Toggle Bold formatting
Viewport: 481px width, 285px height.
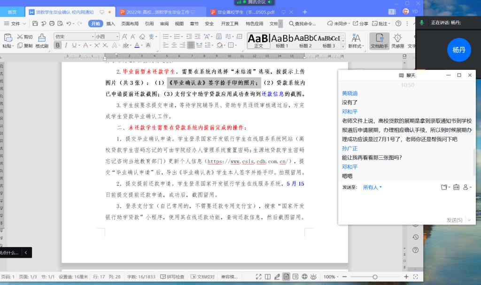click(x=58, y=45)
